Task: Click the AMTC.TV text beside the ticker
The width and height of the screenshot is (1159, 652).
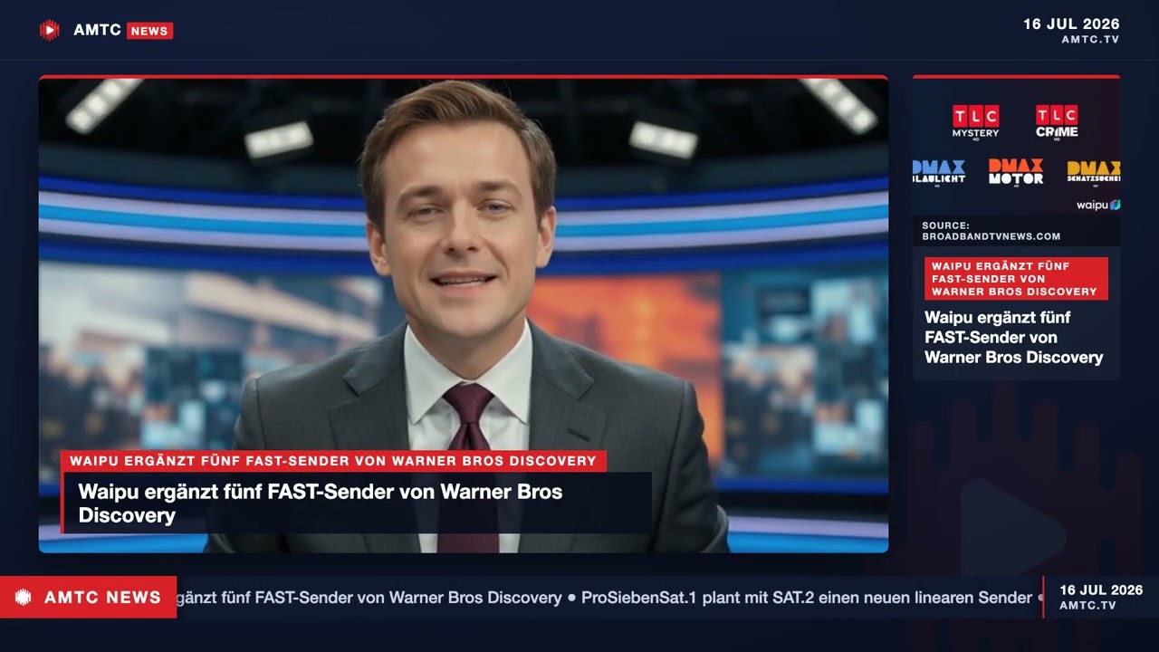Action: pos(1087,606)
